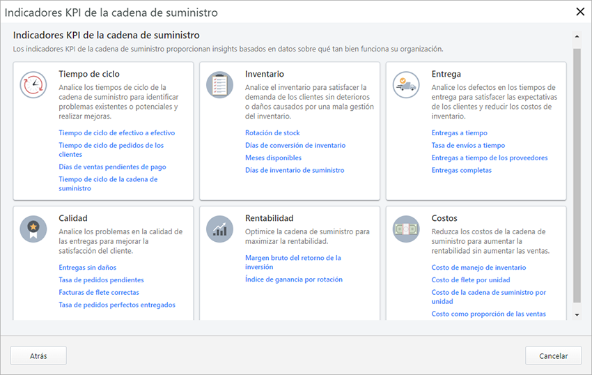This screenshot has height=375, width=592.
Task: Select the Rotación de stock link
Action: coord(272,132)
